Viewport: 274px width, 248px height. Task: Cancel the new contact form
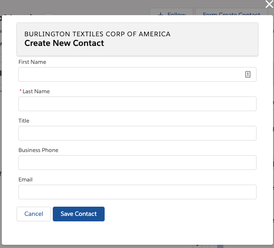click(x=34, y=214)
